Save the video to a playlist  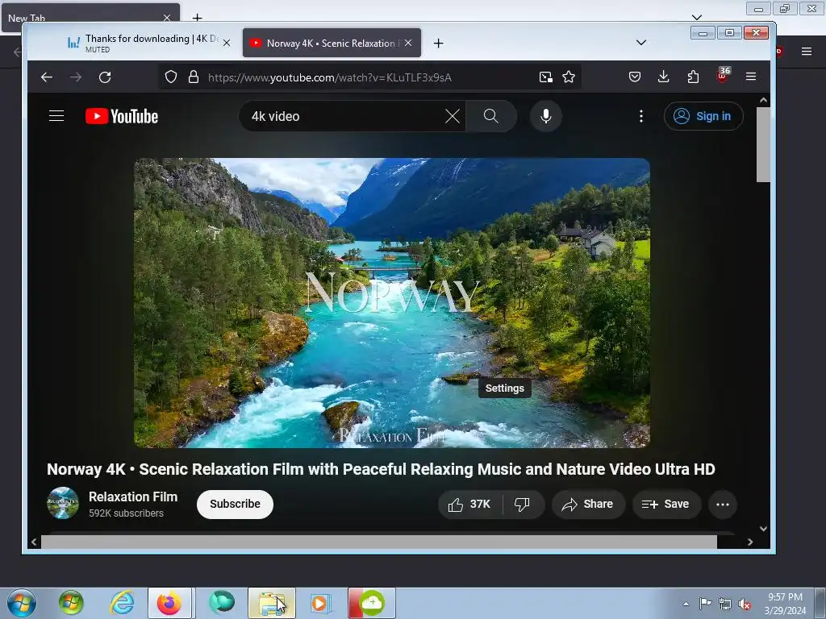(666, 505)
